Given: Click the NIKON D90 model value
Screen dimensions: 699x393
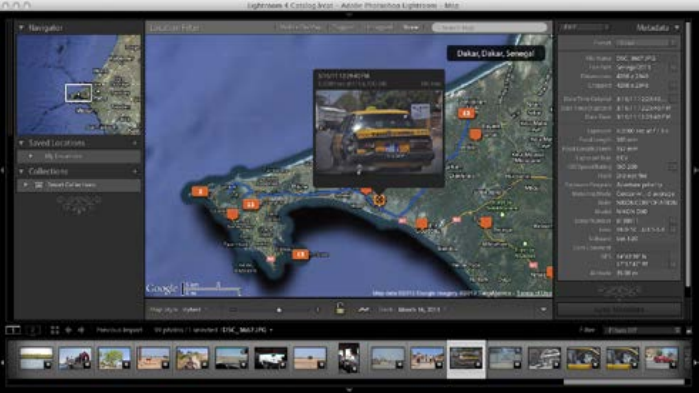Looking at the screenshot, I should (x=631, y=211).
